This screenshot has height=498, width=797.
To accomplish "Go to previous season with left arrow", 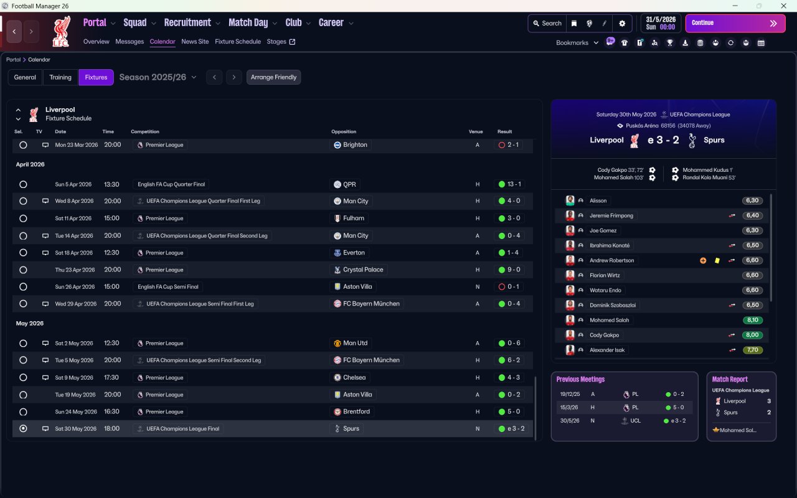I will (x=214, y=77).
